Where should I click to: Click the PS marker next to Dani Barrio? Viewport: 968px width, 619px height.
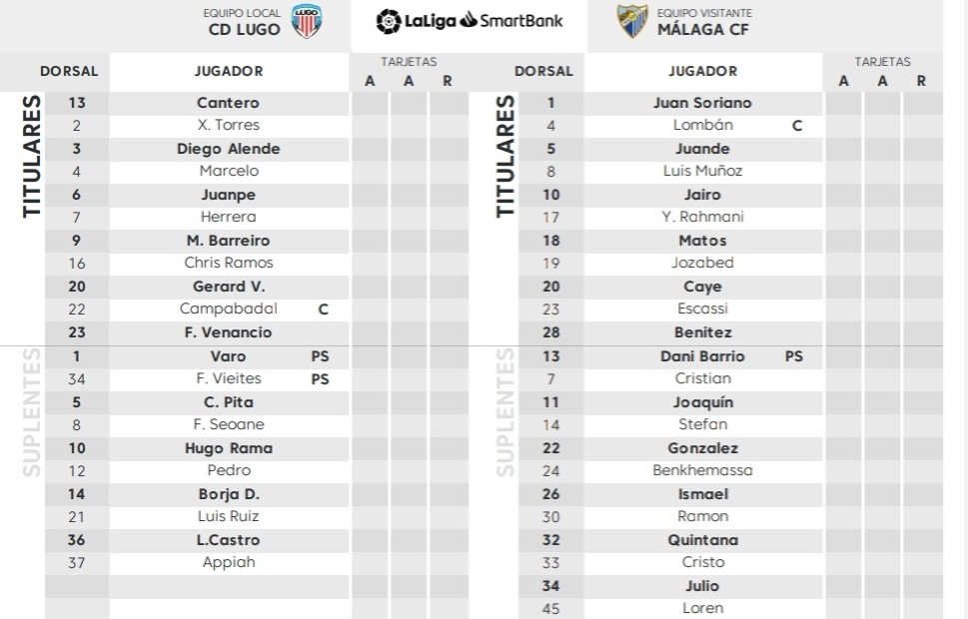point(794,356)
